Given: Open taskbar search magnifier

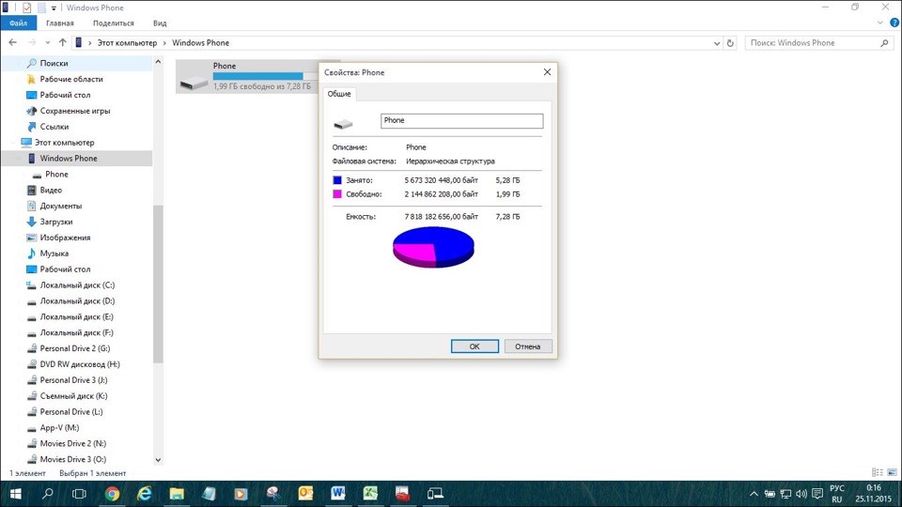Looking at the screenshot, I should tap(48, 494).
